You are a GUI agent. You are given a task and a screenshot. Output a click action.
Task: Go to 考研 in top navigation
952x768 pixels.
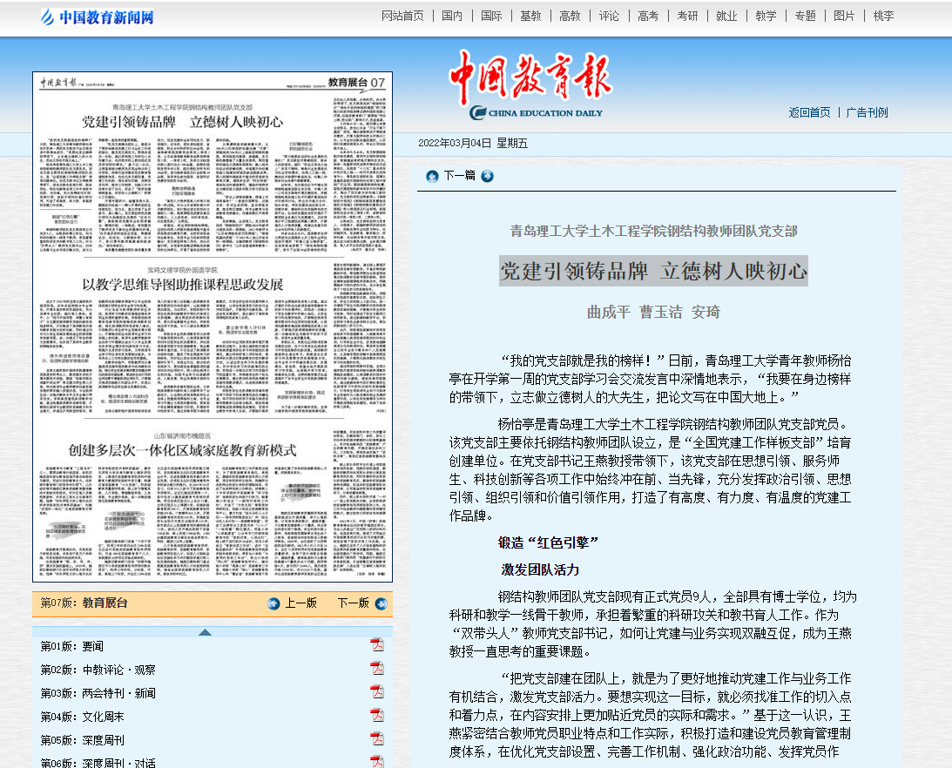click(687, 16)
